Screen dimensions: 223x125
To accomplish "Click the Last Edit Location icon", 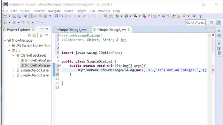I will (23, 22).
